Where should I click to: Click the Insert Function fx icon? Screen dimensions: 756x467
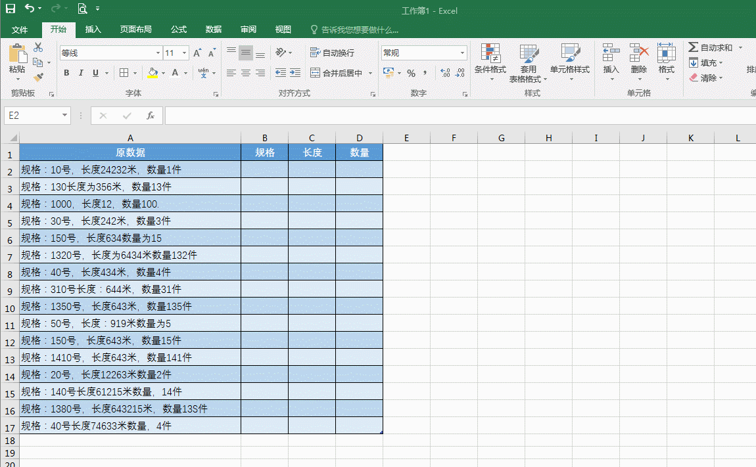pyautogui.click(x=151, y=116)
